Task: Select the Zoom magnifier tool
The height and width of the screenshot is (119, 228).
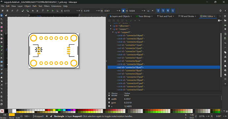Action: (x=2, y=100)
